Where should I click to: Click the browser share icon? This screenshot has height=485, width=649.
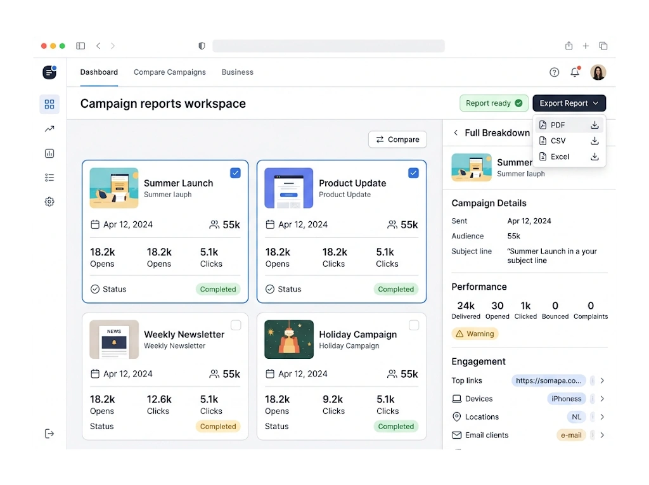tap(569, 46)
